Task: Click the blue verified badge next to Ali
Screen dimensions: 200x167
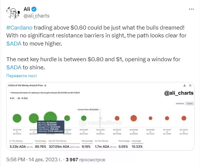Action: [x=34, y=9]
